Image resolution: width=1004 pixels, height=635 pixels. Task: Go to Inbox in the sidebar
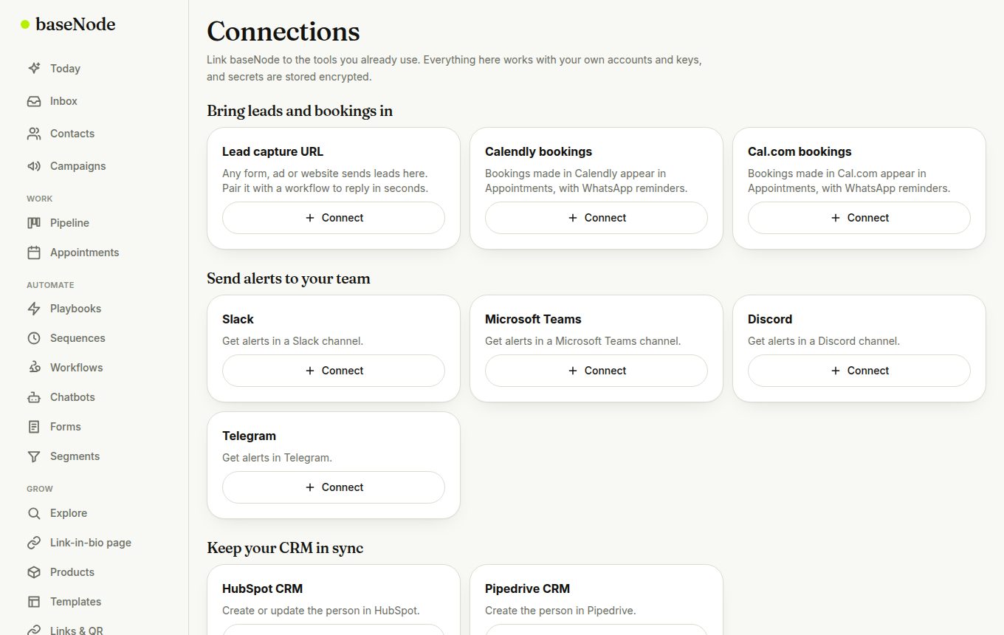pos(94,101)
